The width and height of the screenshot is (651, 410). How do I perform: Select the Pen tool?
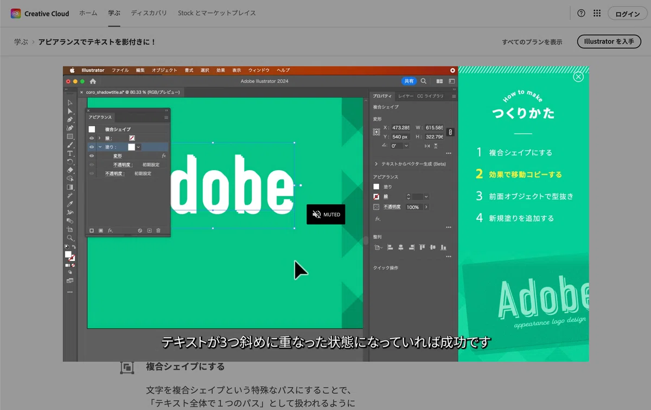(70, 119)
